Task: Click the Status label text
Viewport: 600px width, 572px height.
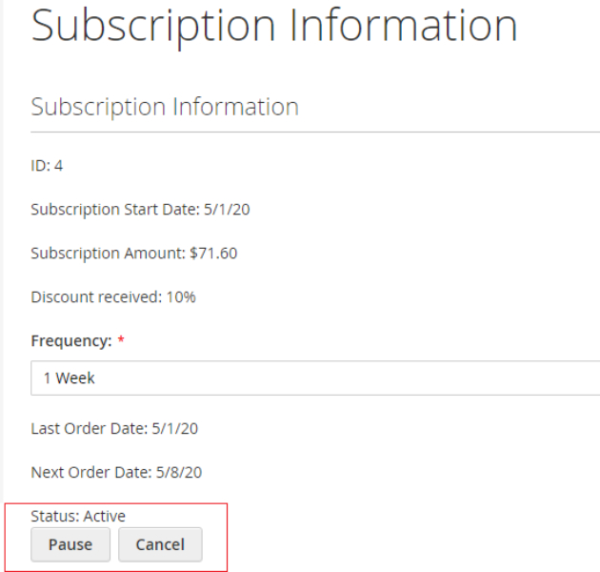Action: click(x=54, y=516)
